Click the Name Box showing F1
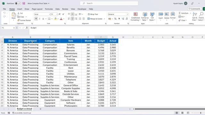The image size is (205, 115). coord(8,28)
